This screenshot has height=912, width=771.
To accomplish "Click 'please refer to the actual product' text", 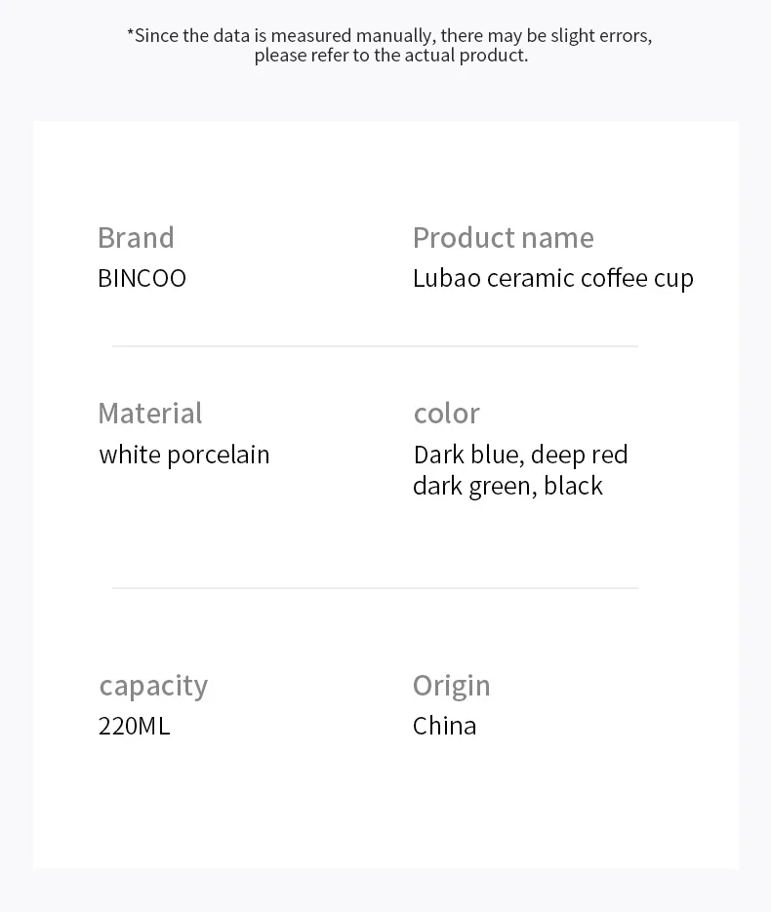I will tap(390, 56).
